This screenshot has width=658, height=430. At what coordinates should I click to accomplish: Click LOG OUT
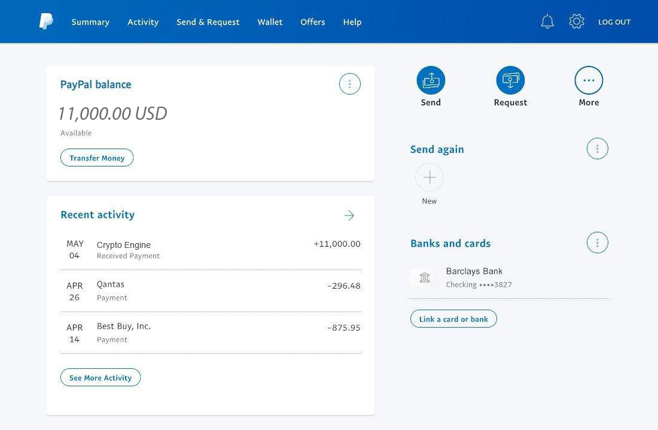[614, 22]
